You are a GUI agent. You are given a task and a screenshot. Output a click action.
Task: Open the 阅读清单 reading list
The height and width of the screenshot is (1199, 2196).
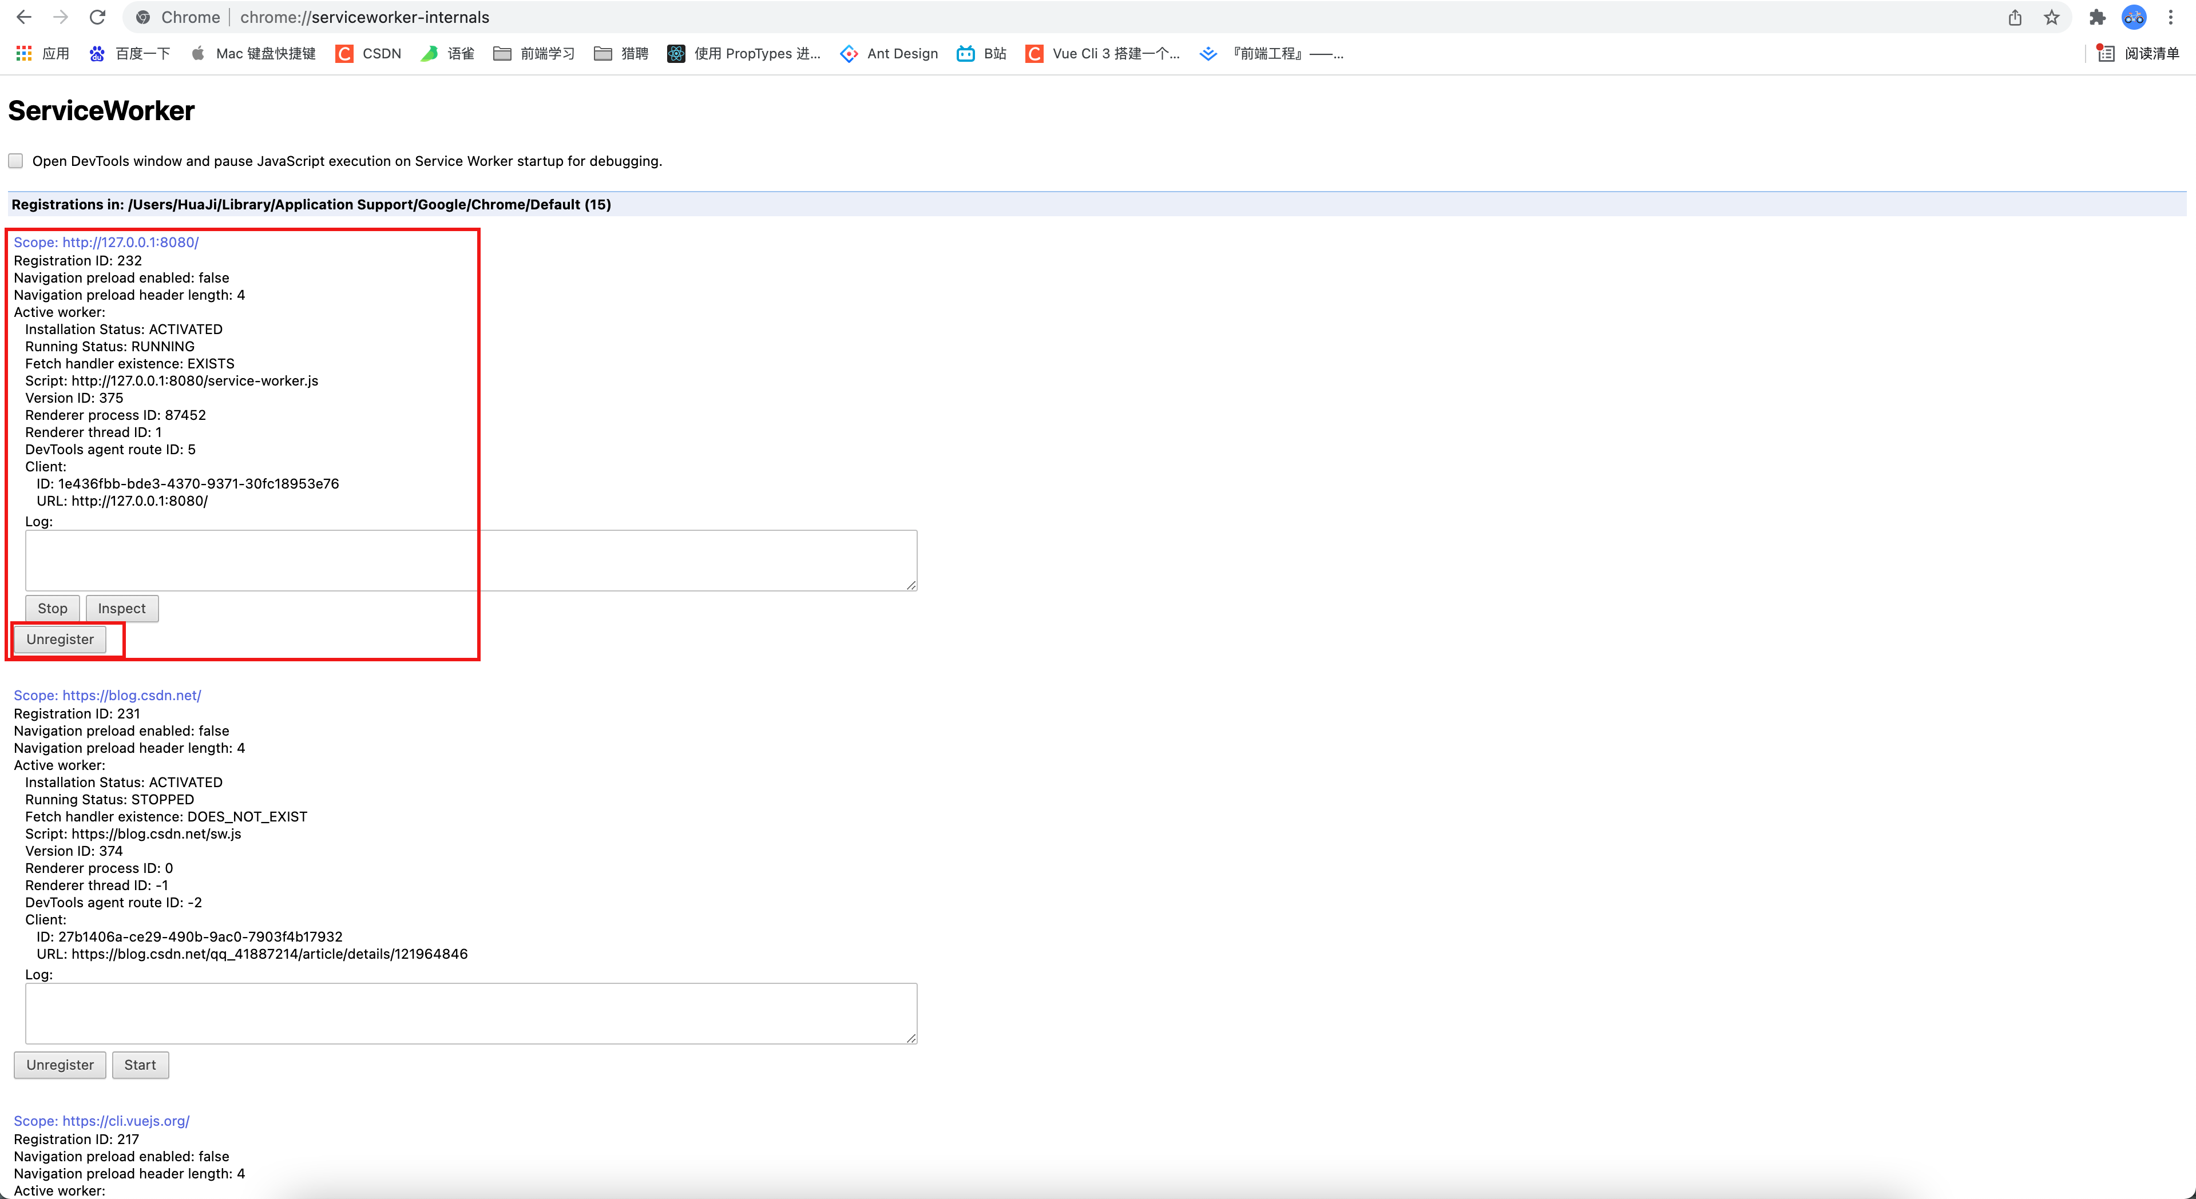click(2139, 54)
